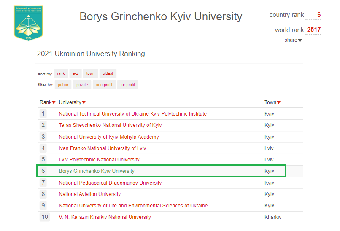Sort universities by town
Screen dimensions: 340x231
(x=90, y=73)
